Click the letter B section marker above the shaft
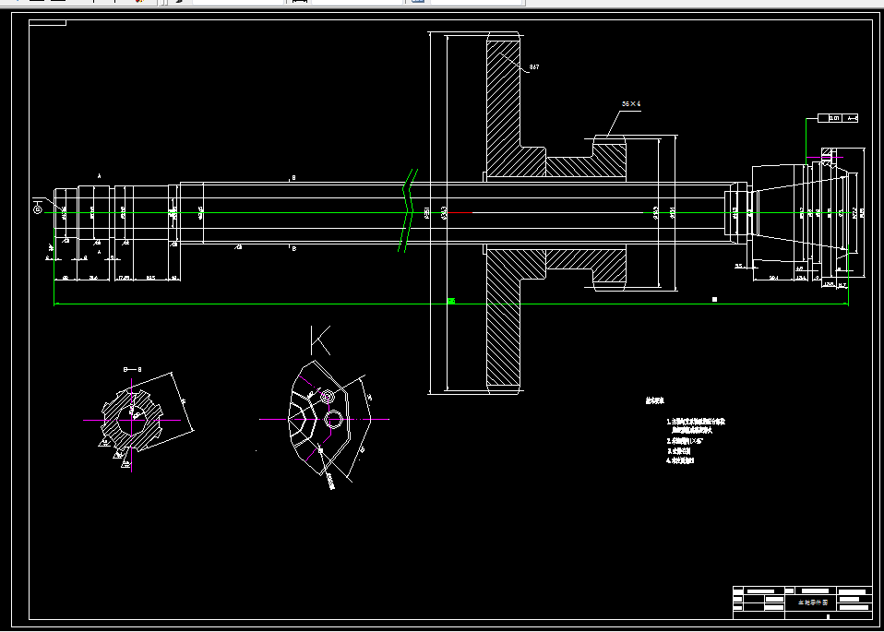The height and width of the screenshot is (632, 884). [x=293, y=177]
